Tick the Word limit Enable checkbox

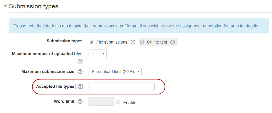pyautogui.click(x=118, y=102)
